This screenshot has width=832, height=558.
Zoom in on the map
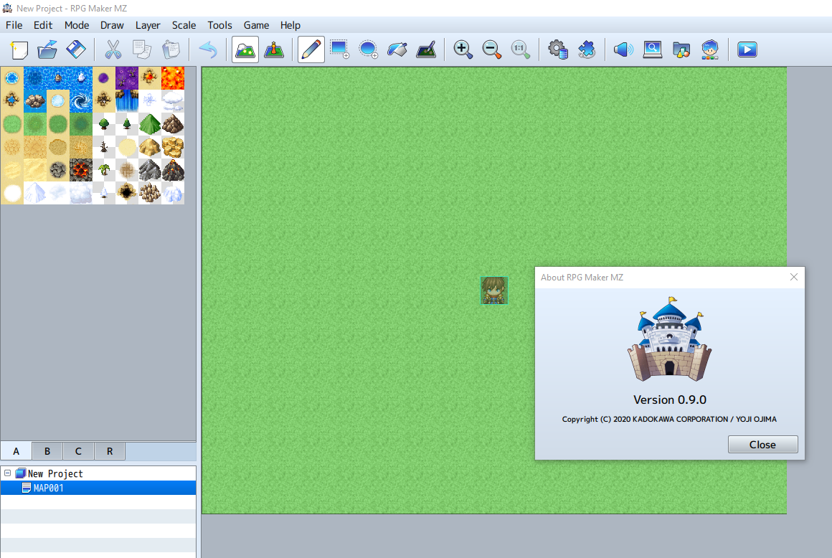coord(463,50)
